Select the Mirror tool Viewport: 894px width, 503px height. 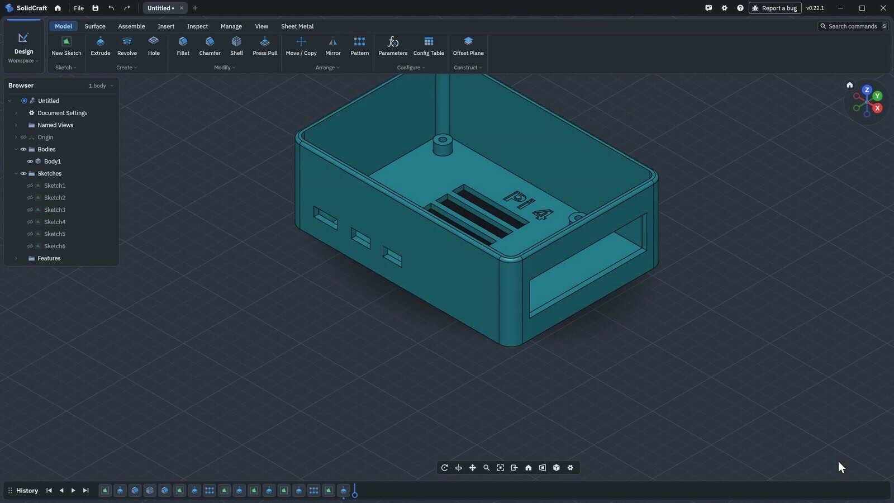coord(333,46)
